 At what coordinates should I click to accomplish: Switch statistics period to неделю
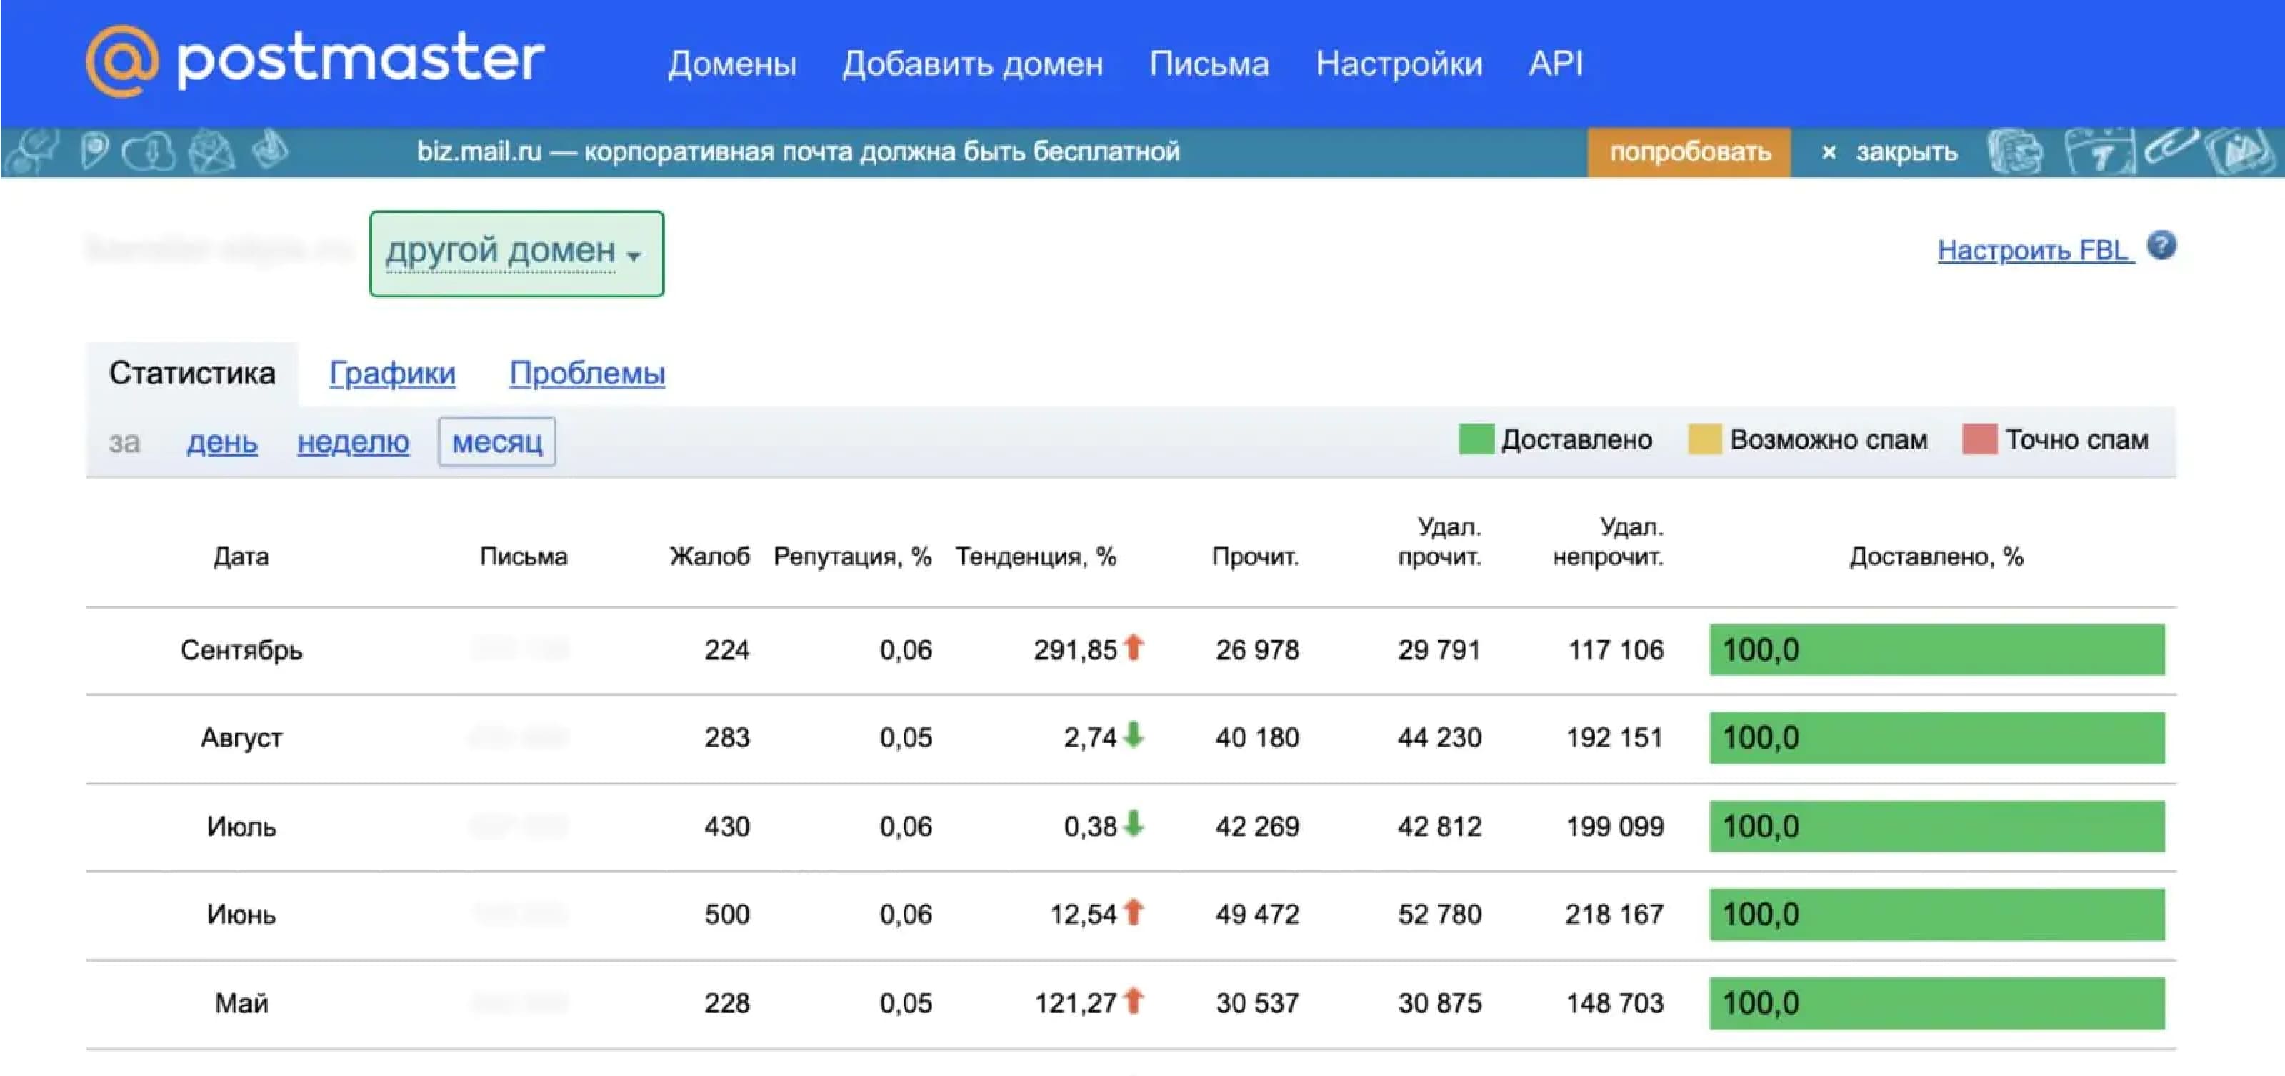353,441
